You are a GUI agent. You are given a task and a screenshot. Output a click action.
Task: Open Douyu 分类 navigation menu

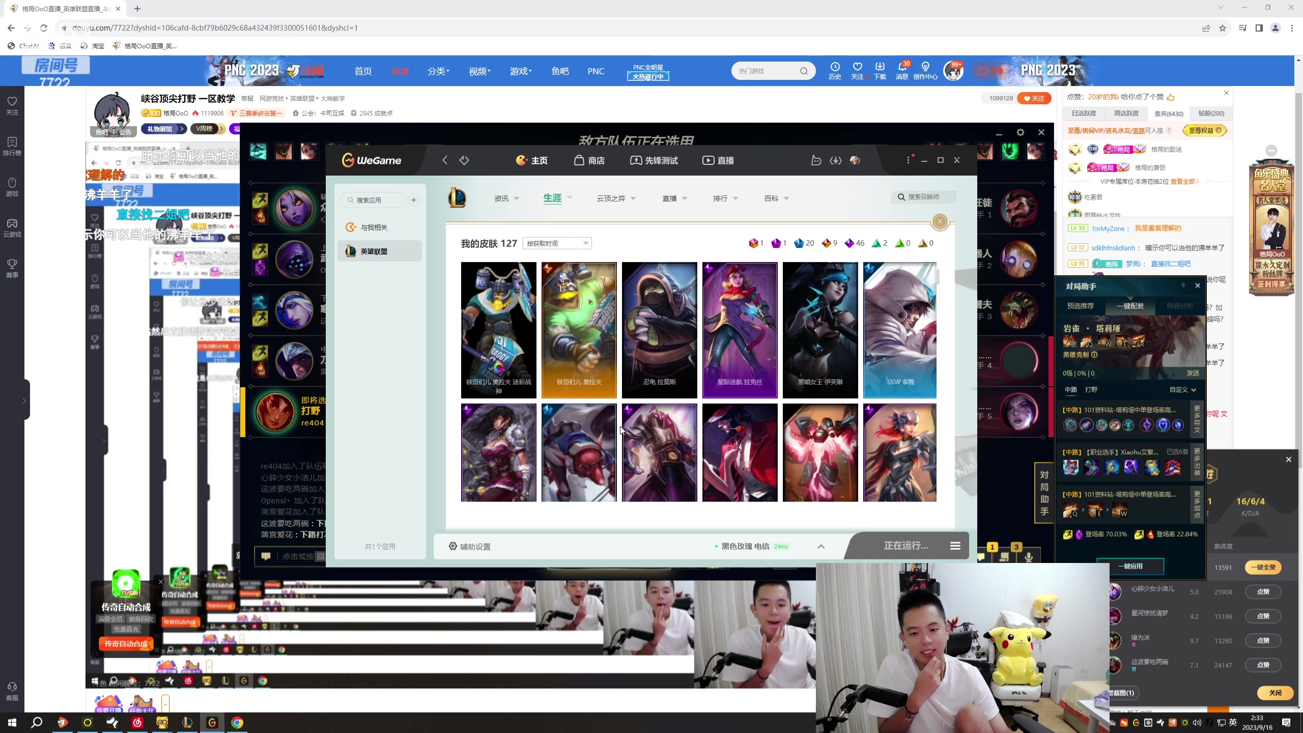click(438, 71)
